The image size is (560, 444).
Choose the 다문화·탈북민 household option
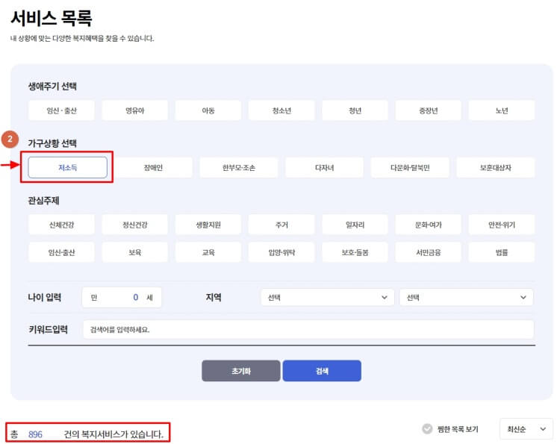[x=410, y=167]
